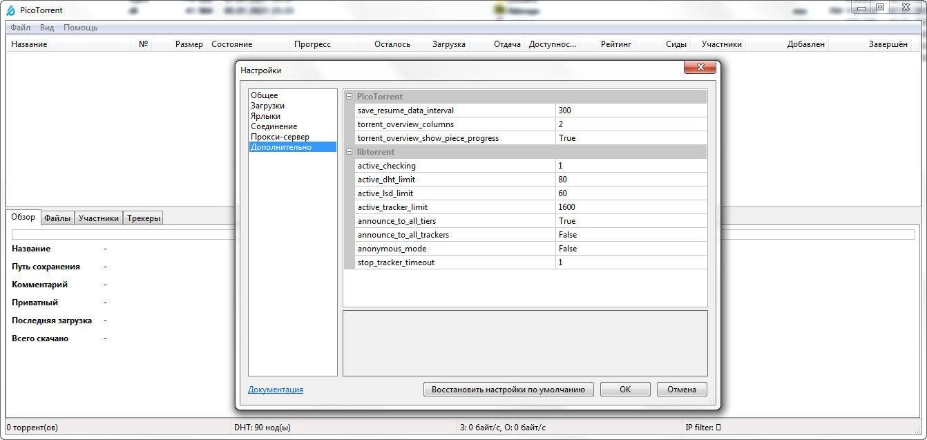Open the Помощь menu
This screenshot has height=440, width=927.
(80, 28)
